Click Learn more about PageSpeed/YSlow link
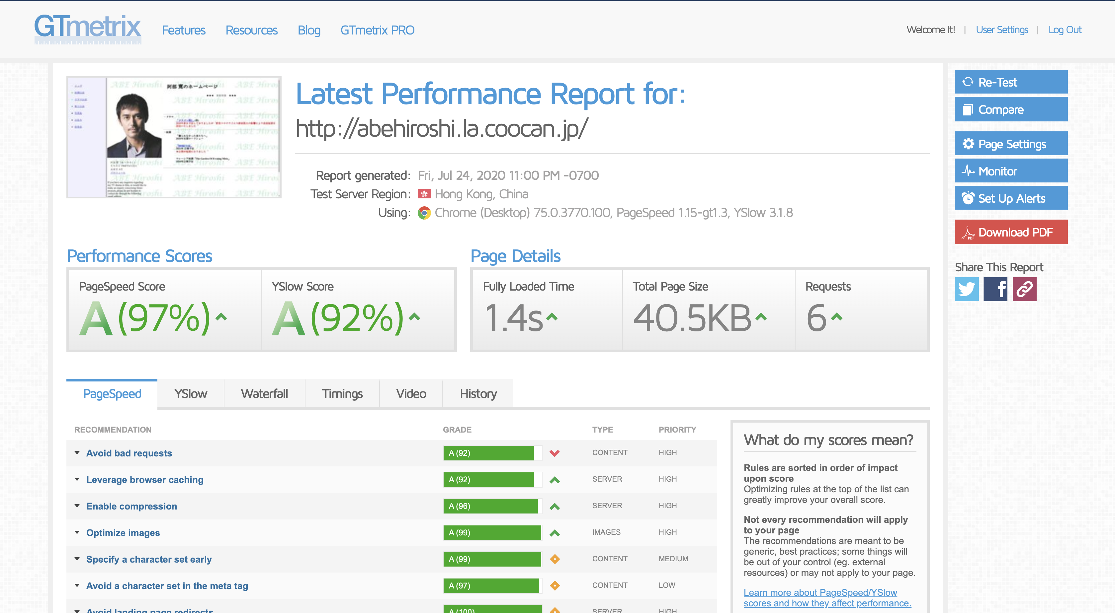 coord(827,598)
